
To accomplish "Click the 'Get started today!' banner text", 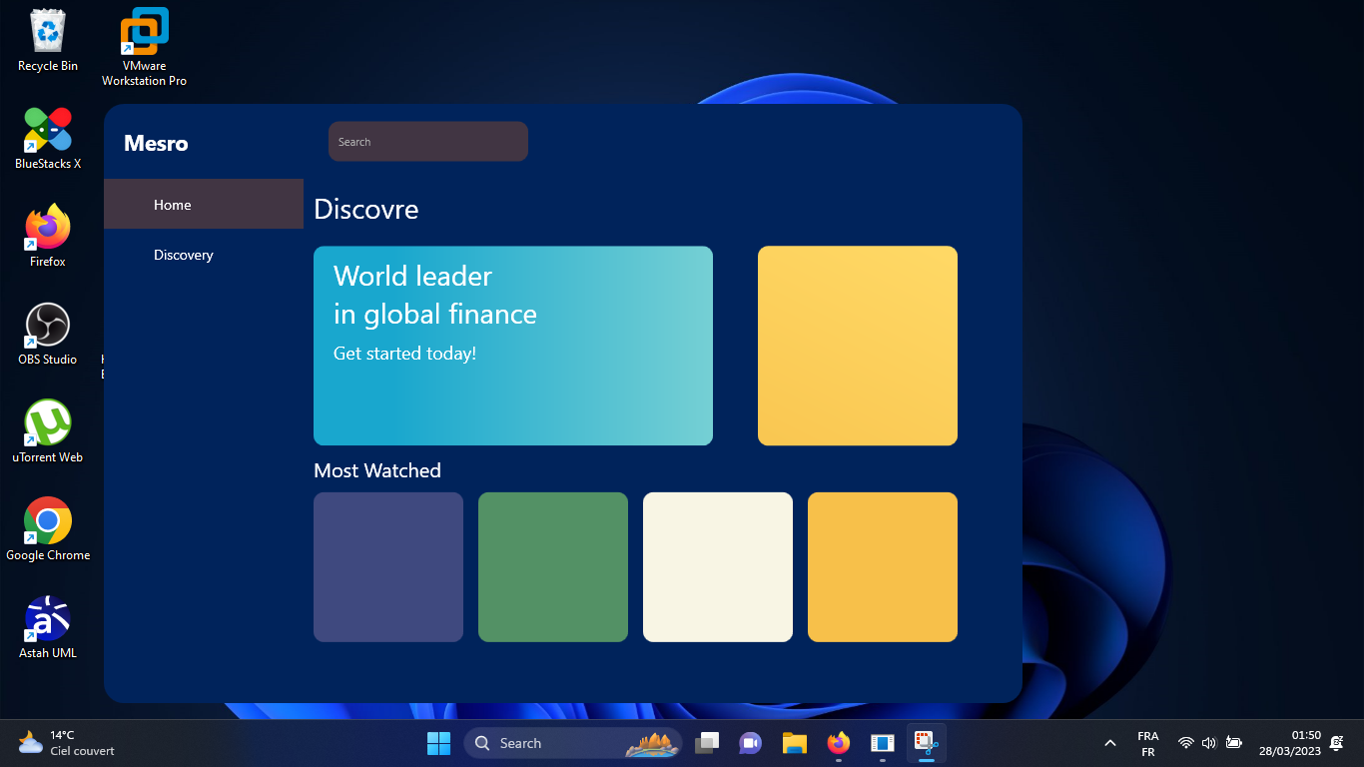I will 404,353.
